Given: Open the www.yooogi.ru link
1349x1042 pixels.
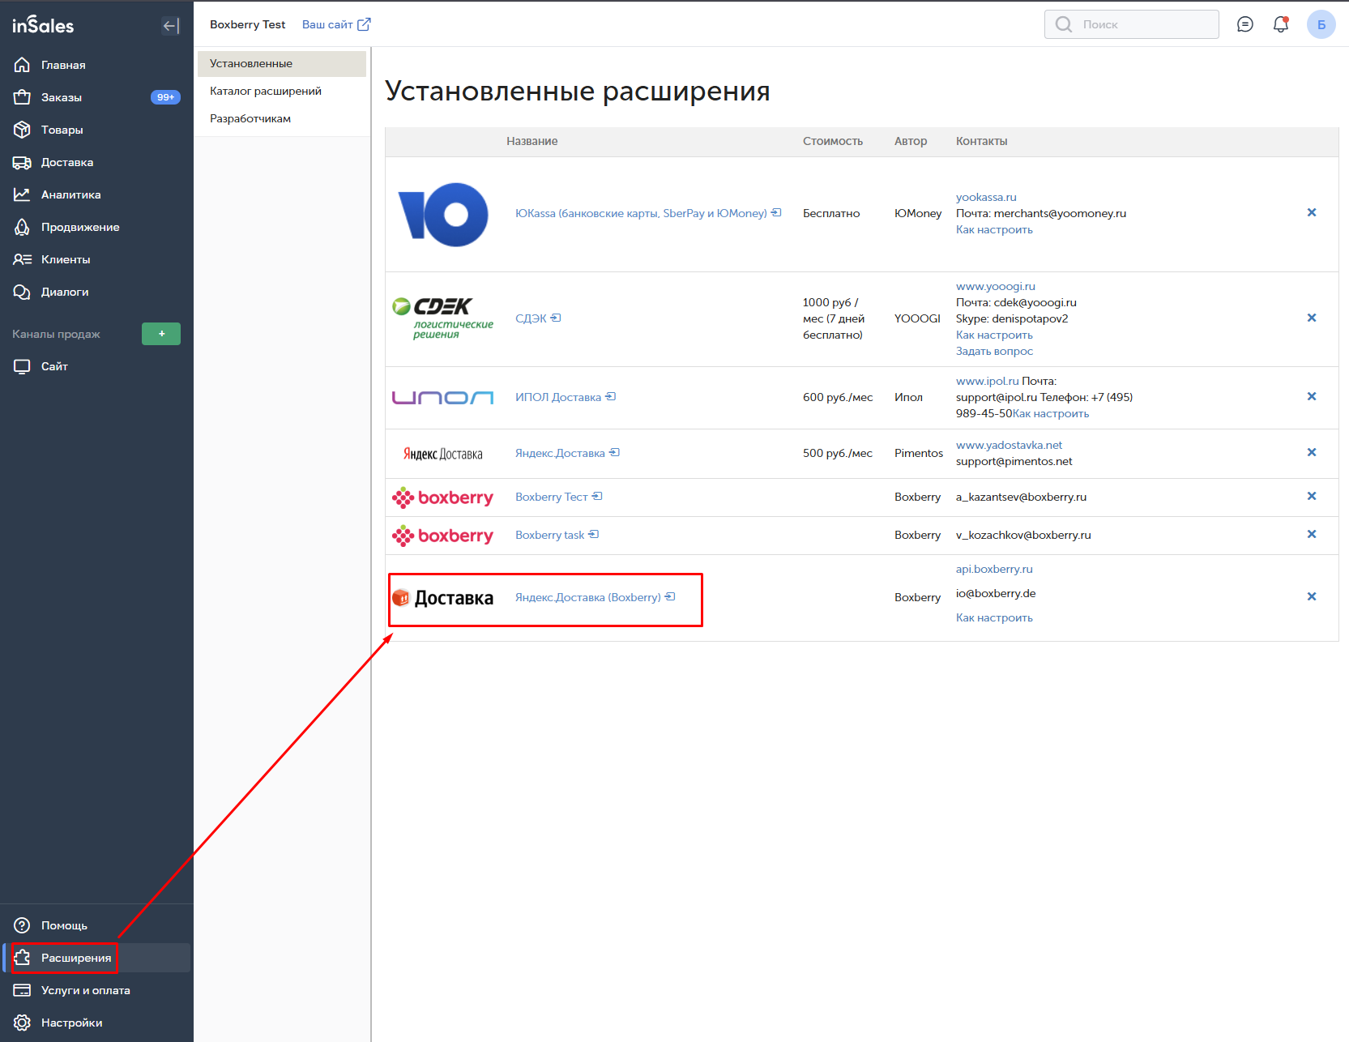Looking at the screenshot, I should coord(996,286).
